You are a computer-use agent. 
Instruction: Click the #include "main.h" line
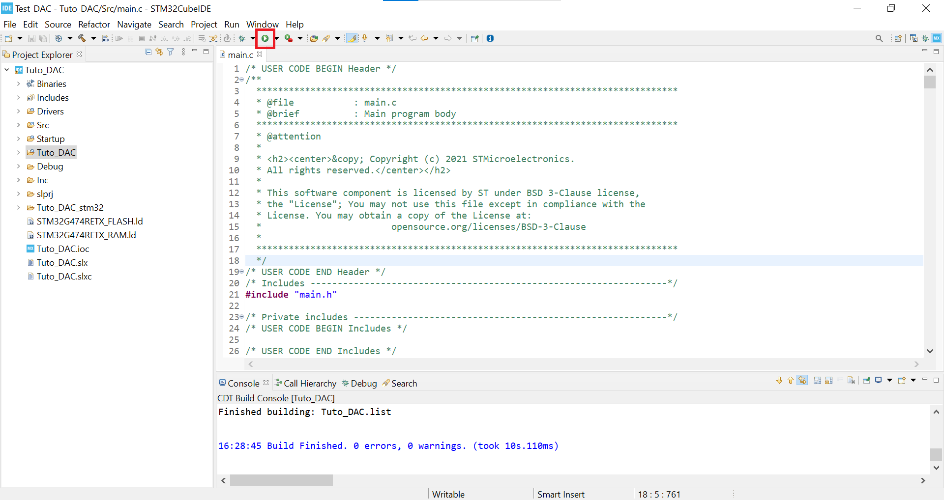(x=291, y=295)
